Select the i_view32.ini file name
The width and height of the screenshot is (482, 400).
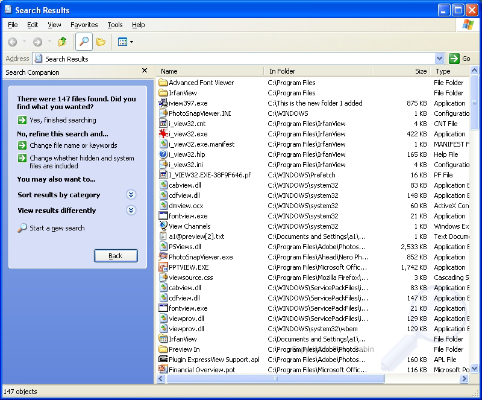coord(186,165)
